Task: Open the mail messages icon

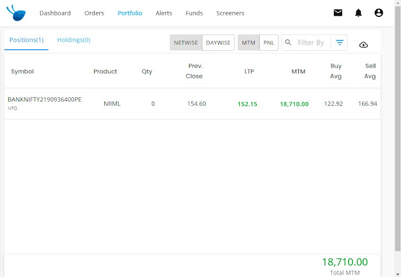Action: pos(338,13)
